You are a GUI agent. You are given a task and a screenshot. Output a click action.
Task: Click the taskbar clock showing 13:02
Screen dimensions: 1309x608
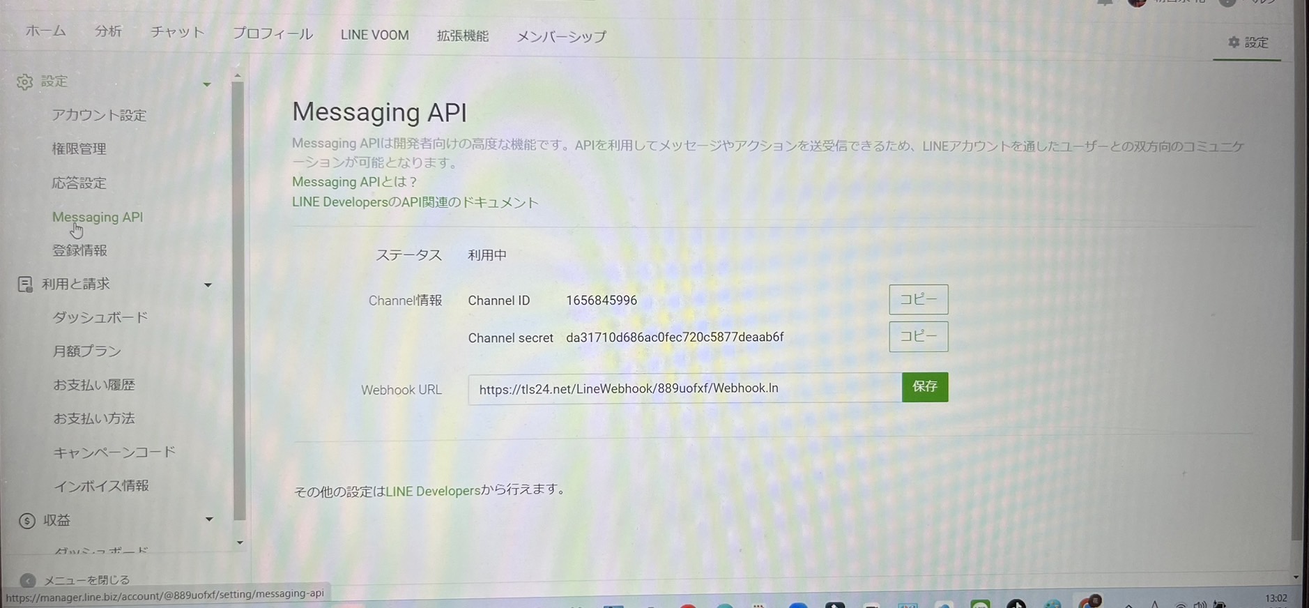point(1276,598)
